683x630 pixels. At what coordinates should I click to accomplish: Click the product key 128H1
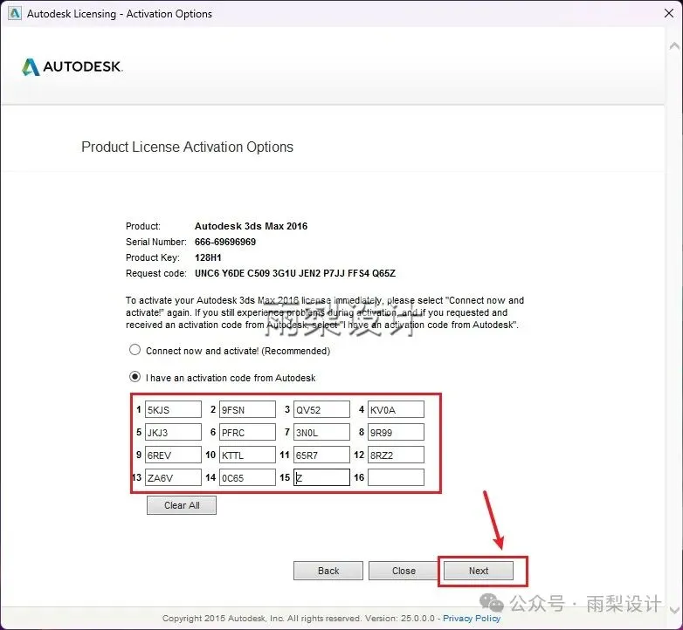[208, 257]
